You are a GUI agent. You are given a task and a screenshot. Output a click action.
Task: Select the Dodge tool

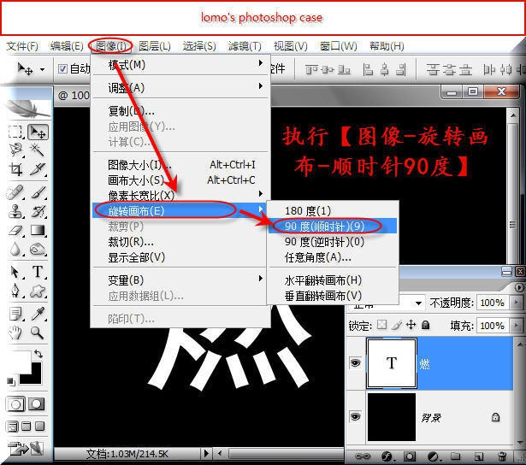pyautogui.click(x=38, y=249)
